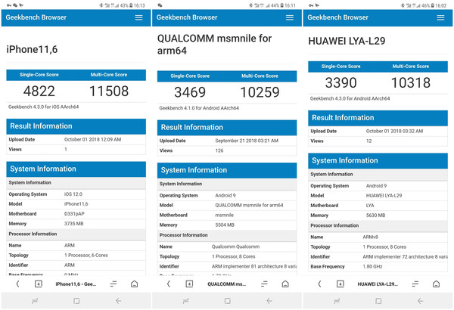
Task: Open tab switcher next to iPhone11,6 - Gee... title
Action: point(39,284)
